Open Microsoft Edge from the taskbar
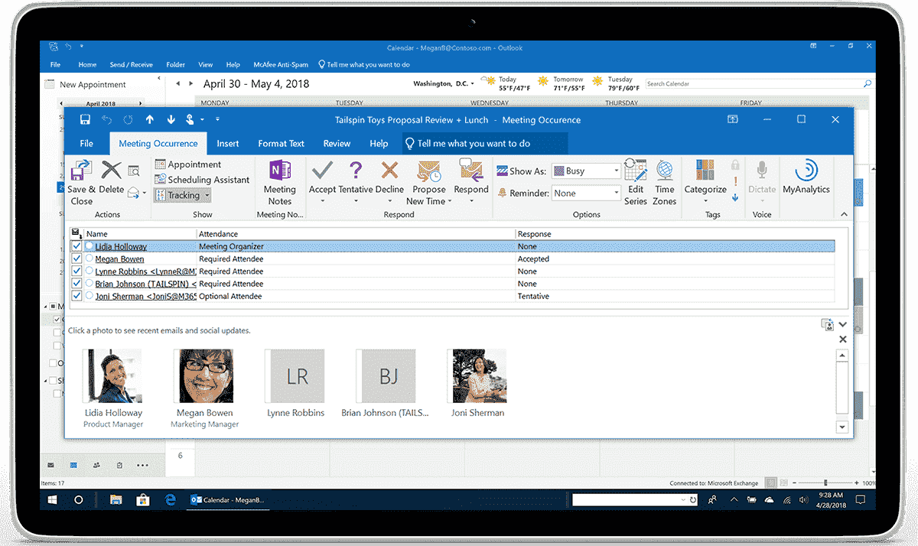The width and height of the screenshot is (918, 546). pyautogui.click(x=171, y=499)
